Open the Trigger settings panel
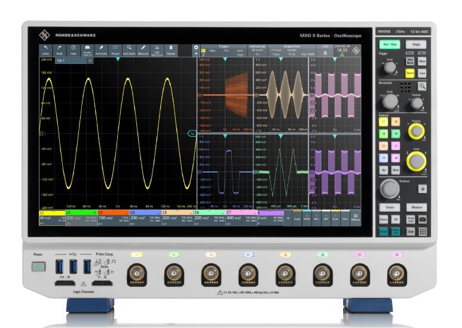The height and width of the screenshot is (328, 462). coord(224,50)
